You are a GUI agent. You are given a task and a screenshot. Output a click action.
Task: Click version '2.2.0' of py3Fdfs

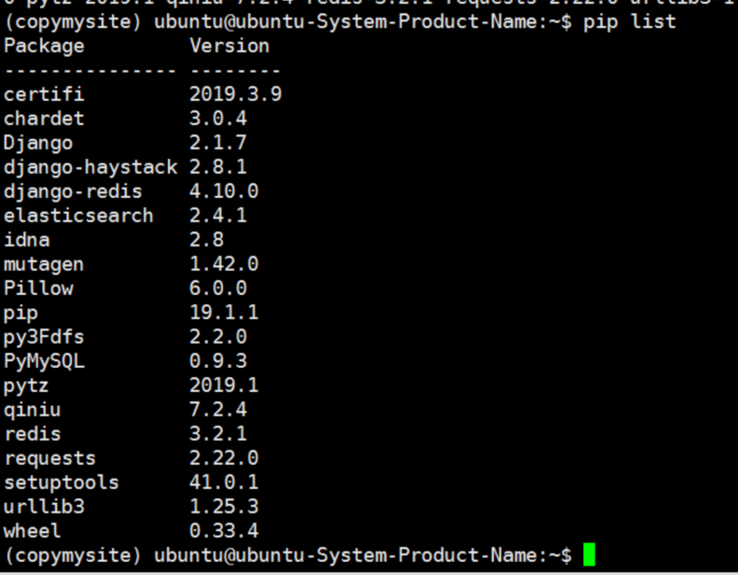coord(218,337)
